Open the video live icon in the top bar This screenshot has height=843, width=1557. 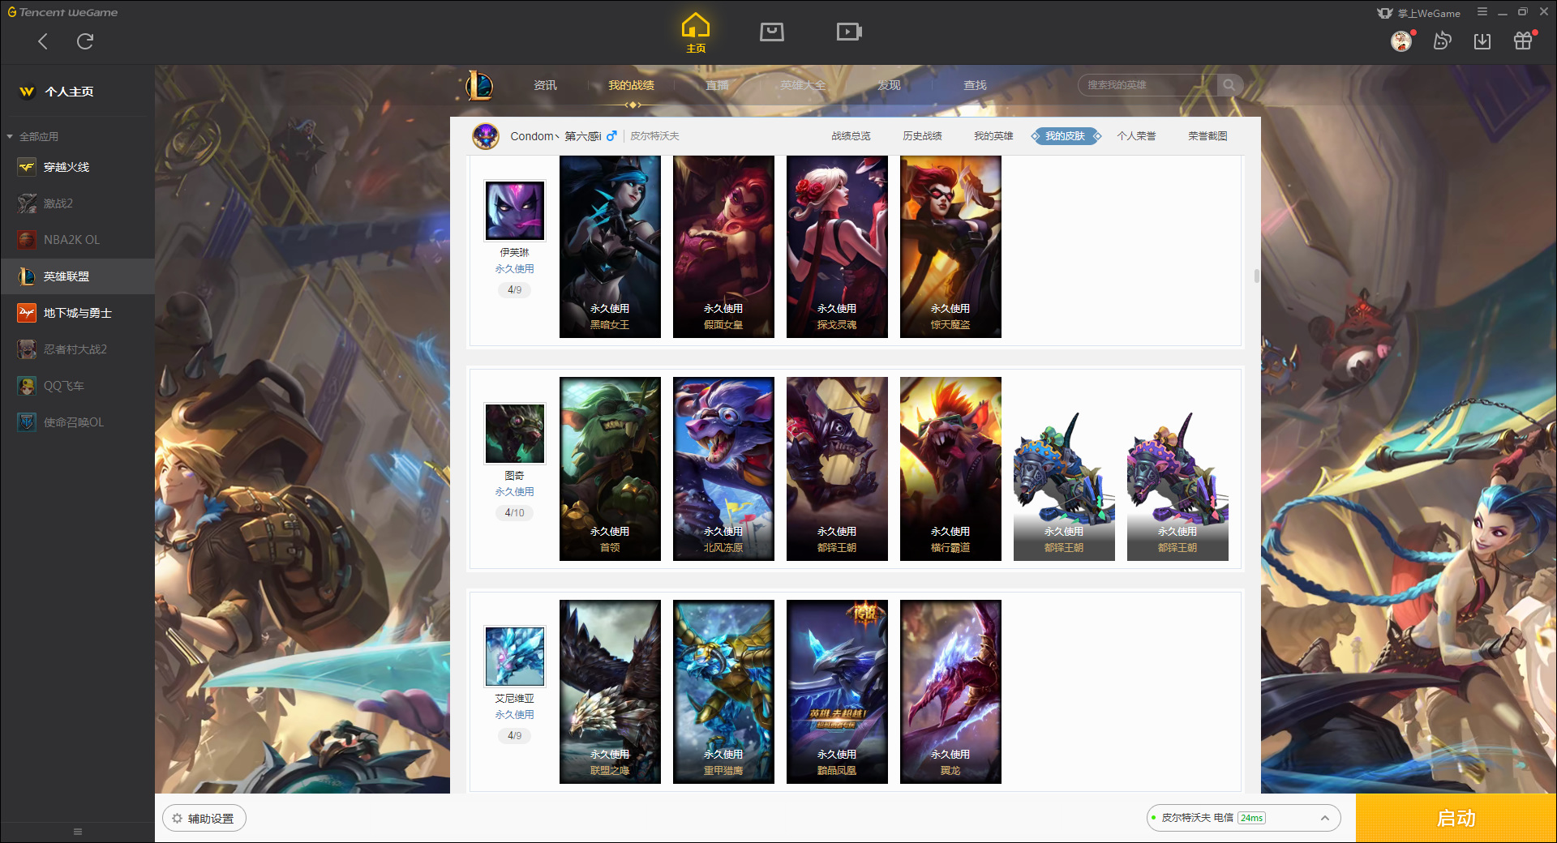pyautogui.click(x=849, y=32)
